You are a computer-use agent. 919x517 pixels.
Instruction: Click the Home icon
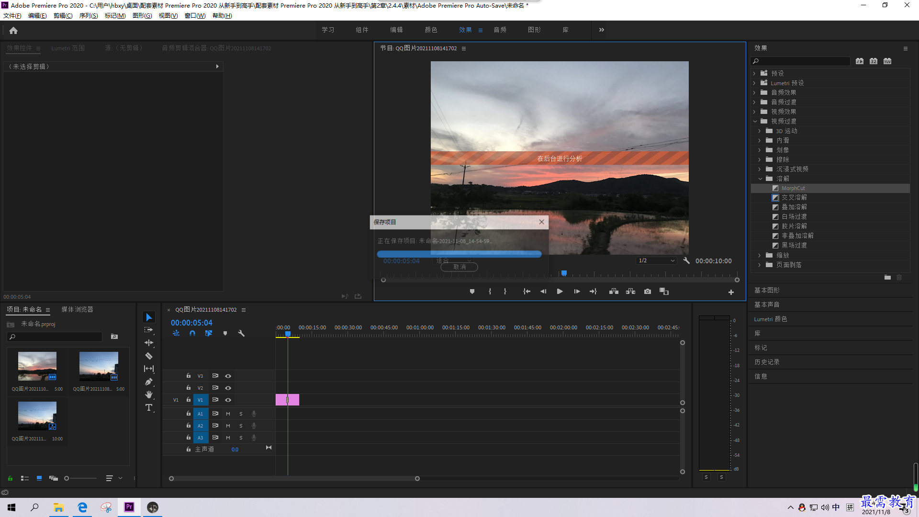coord(13,30)
